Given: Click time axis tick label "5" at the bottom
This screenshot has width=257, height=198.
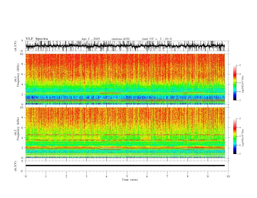Looking at the screenshot, I should [127, 176].
